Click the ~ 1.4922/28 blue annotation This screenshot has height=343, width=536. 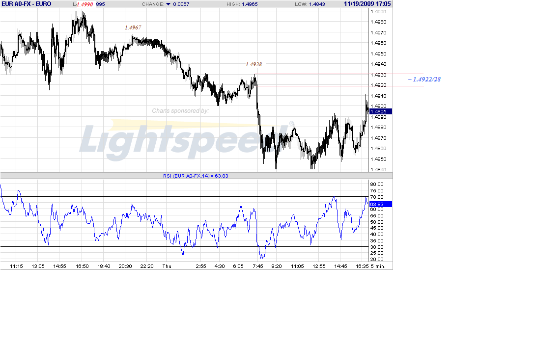pos(424,79)
